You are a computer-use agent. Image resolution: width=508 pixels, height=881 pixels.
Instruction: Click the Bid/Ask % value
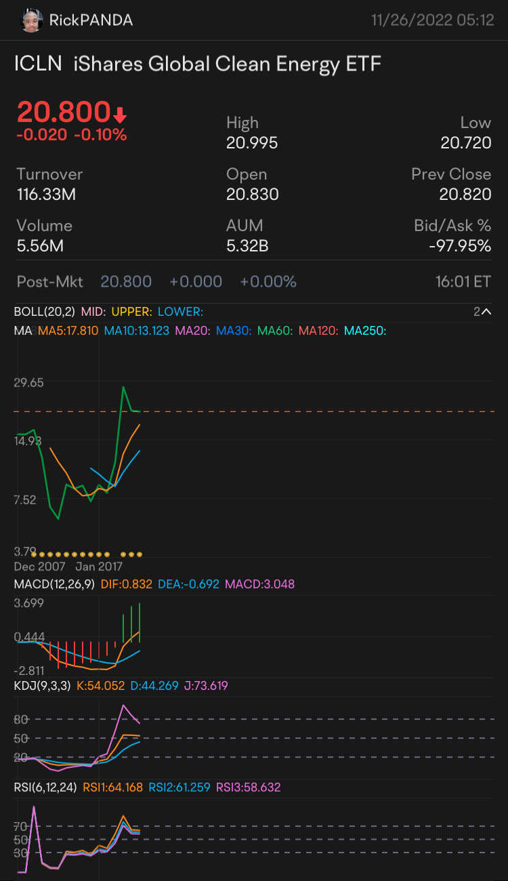[x=460, y=245]
